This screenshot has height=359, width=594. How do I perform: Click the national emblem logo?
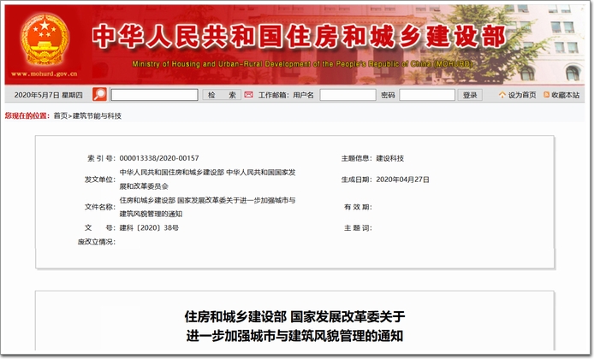pyautogui.click(x=44, y=38)
